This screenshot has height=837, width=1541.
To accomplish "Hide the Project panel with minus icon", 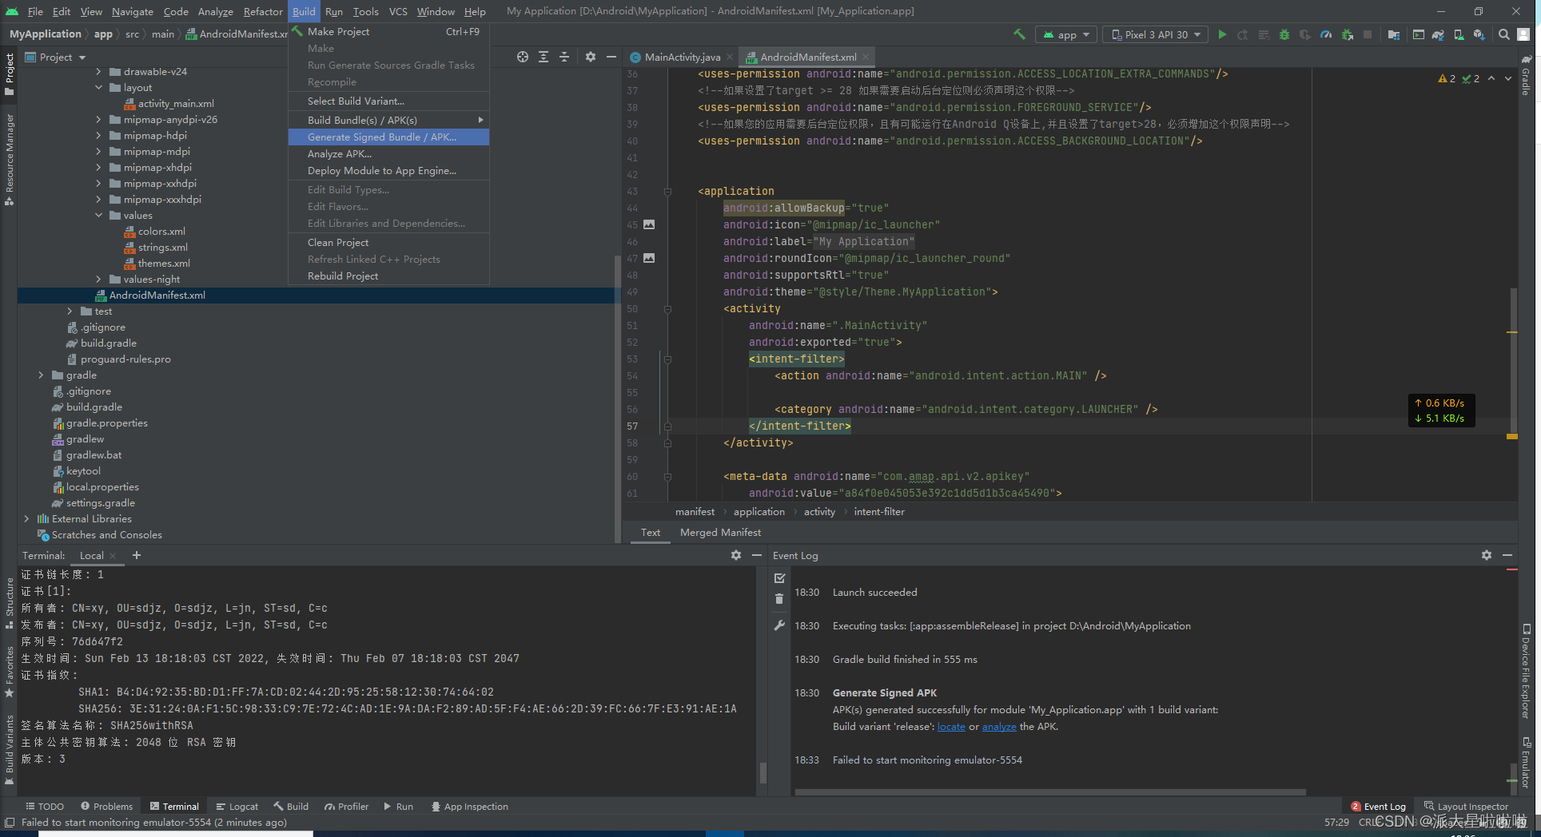I will click(611, 57).
